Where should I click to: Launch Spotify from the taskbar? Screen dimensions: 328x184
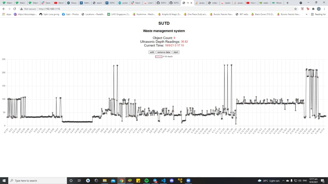click(x=146, y=180)
